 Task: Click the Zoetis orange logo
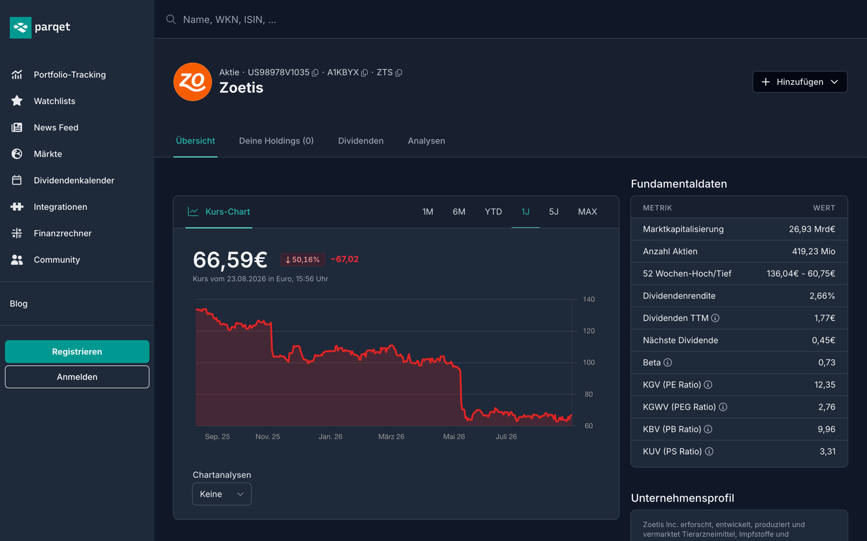192,82
